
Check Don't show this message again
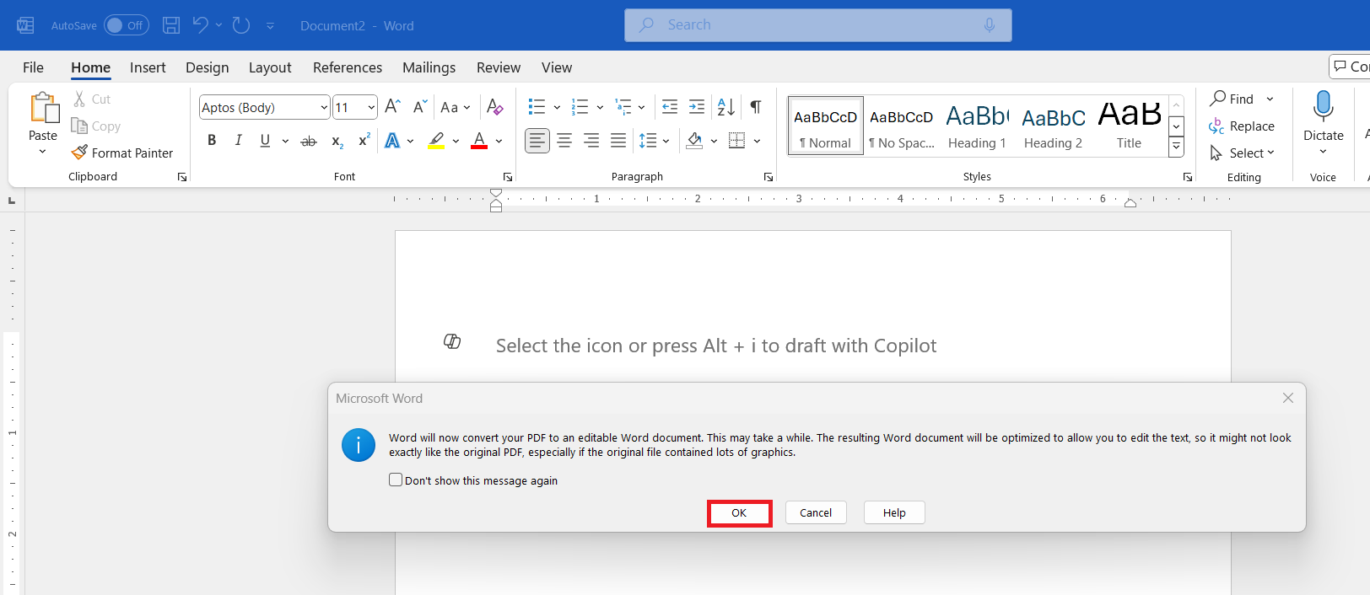(396, 480)
